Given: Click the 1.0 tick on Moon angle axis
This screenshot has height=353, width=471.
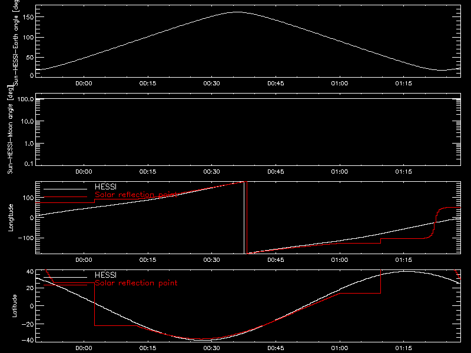Looking at the screenshot, I should (x=29, y=144).
